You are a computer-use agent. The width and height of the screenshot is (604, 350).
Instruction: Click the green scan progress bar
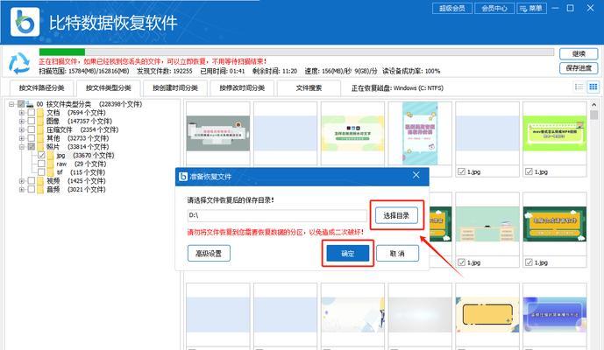tap(62, 52)
